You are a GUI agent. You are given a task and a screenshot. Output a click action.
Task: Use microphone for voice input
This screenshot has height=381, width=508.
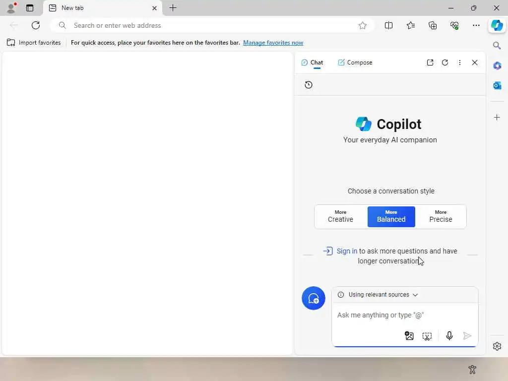click(449, 336)
